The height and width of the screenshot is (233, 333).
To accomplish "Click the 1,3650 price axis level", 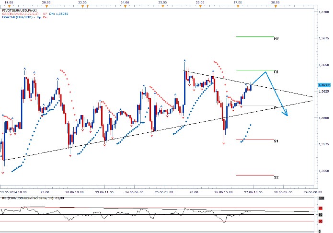I will 323,64.
